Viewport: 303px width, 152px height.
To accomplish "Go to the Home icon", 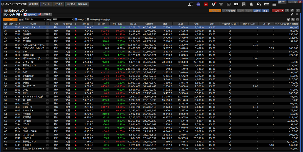I will pos(221,4).
